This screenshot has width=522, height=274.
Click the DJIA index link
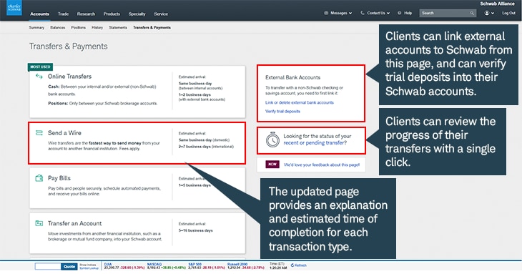[x=108, y=265]
